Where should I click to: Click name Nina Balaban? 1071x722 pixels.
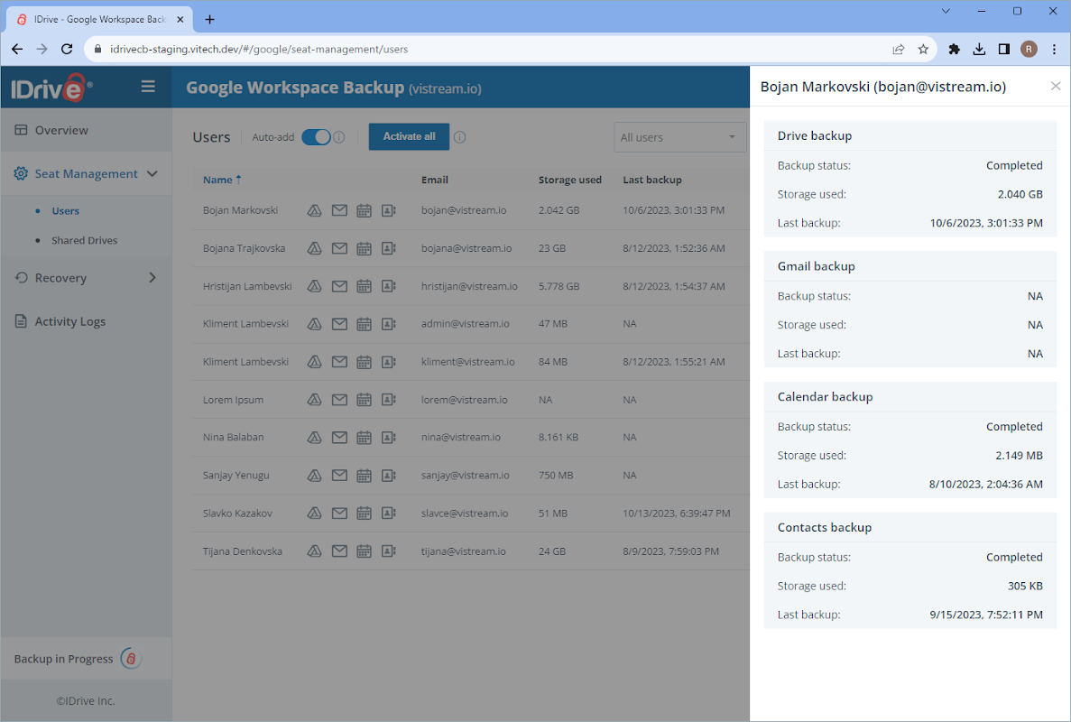coord(233,437)
